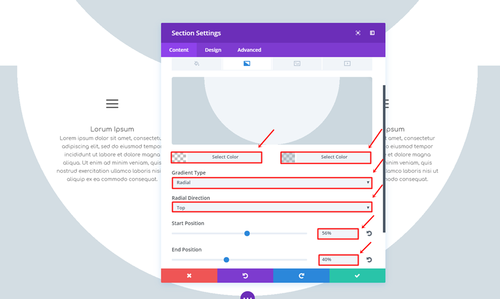Undo last change purple button
This screenshot has height=299, width=500.
tap(245, 276)
